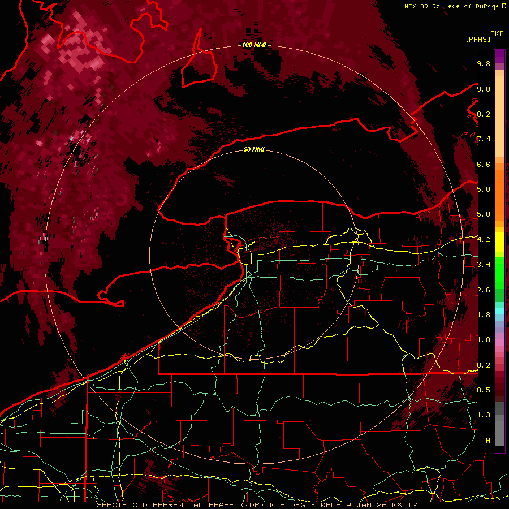Viewport: 509px width, 509px height.
Task: Select the -1.3 legend value
Action: point(481,415)
